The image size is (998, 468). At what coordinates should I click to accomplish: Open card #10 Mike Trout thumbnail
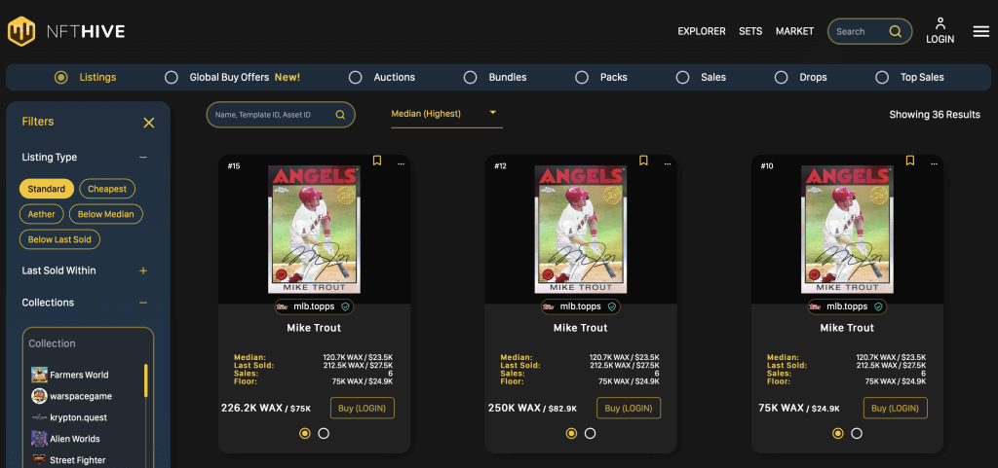pyautogui.click(x=847, y=230)
